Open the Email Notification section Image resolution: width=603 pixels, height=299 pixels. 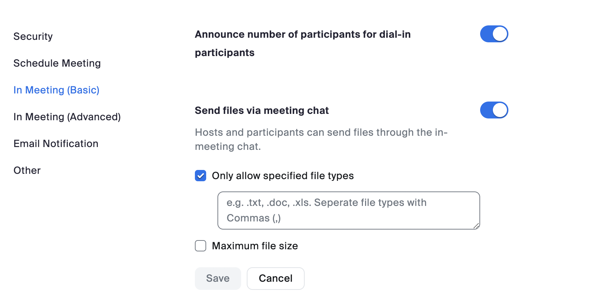tap(56, 144)
